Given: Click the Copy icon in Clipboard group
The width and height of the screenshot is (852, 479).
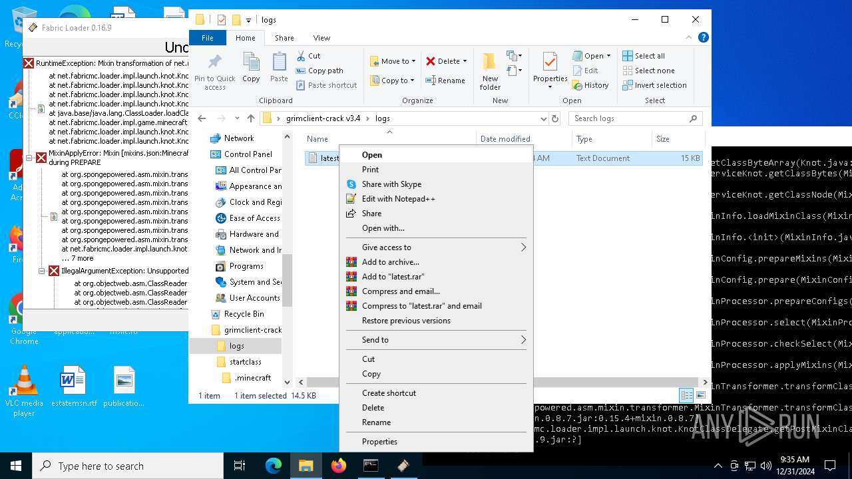Looking at the screenshot, I should tap(251, 68).
